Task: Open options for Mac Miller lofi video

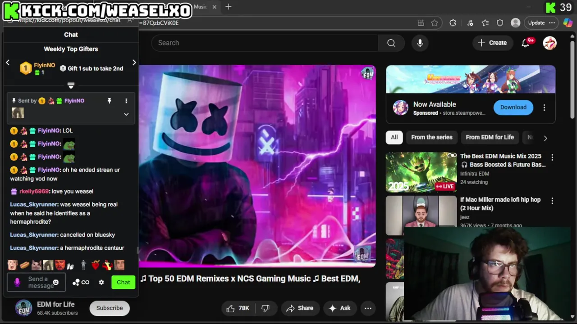Action: point(552,201)
